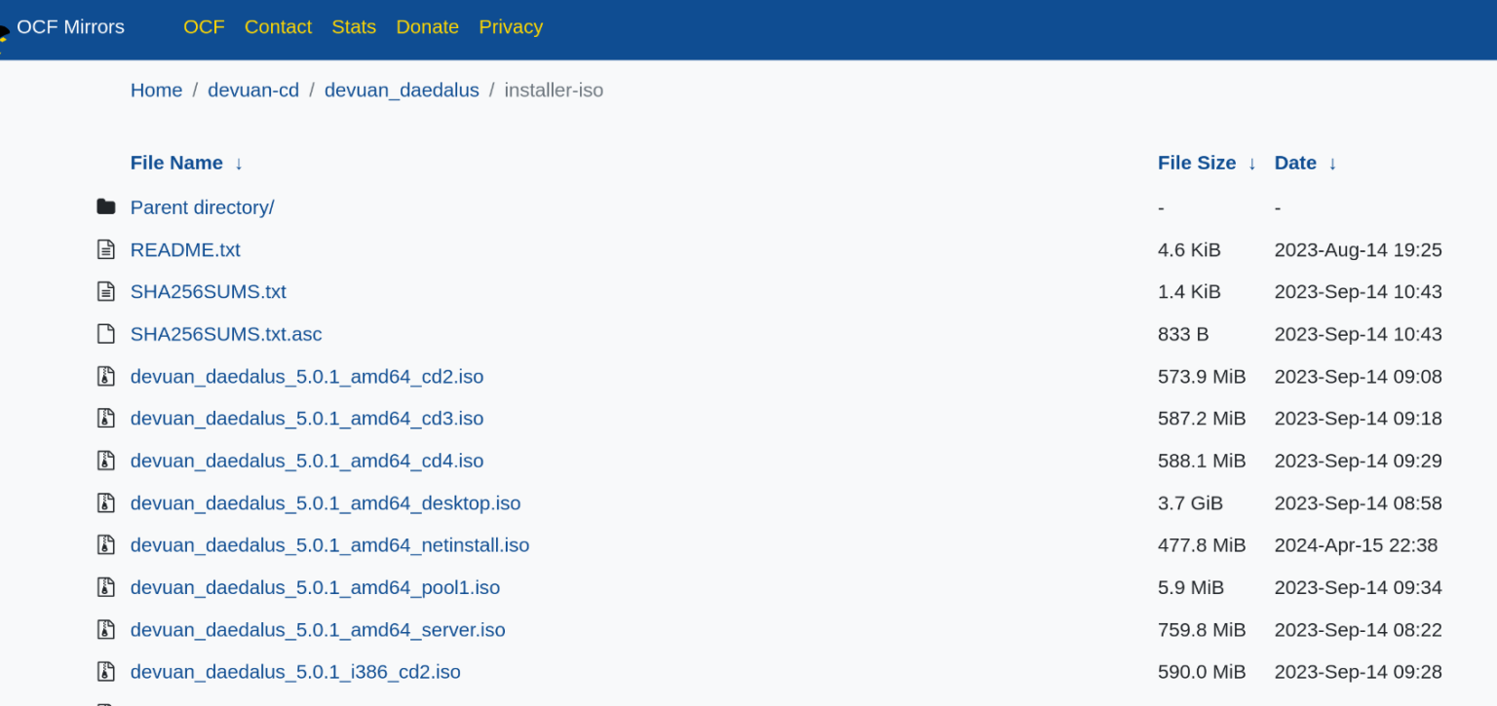1497x706 pixels.
Task: Click the document icon beside SHA256SUMS.txt
Action: point(105,291)
